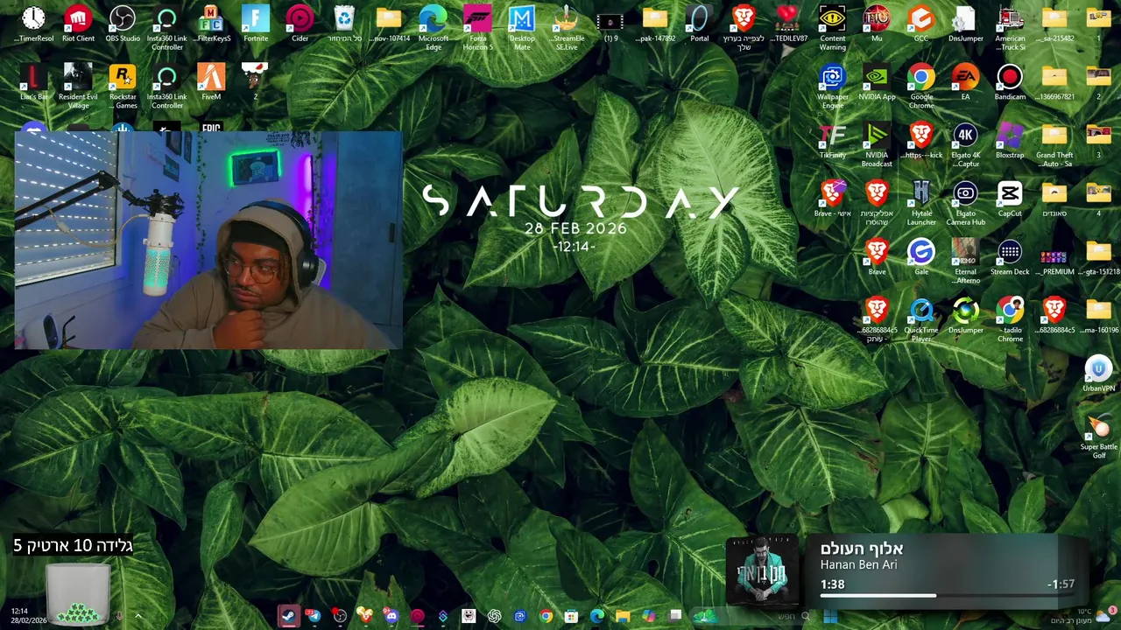Select the TikFinity desktop icon

pos(832,141)
